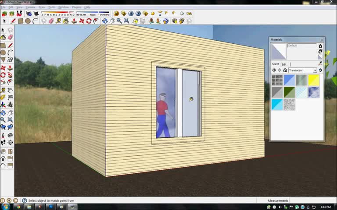Image resolution: width=337 pixels, height=210 pixels.
Task: Switch to the Select tab in Materials
Action: (276, 64)
